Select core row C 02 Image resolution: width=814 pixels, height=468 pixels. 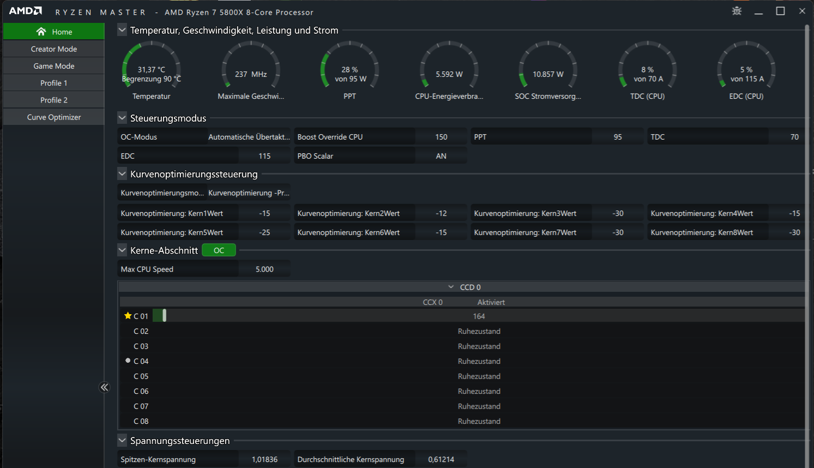click(462, 331)
